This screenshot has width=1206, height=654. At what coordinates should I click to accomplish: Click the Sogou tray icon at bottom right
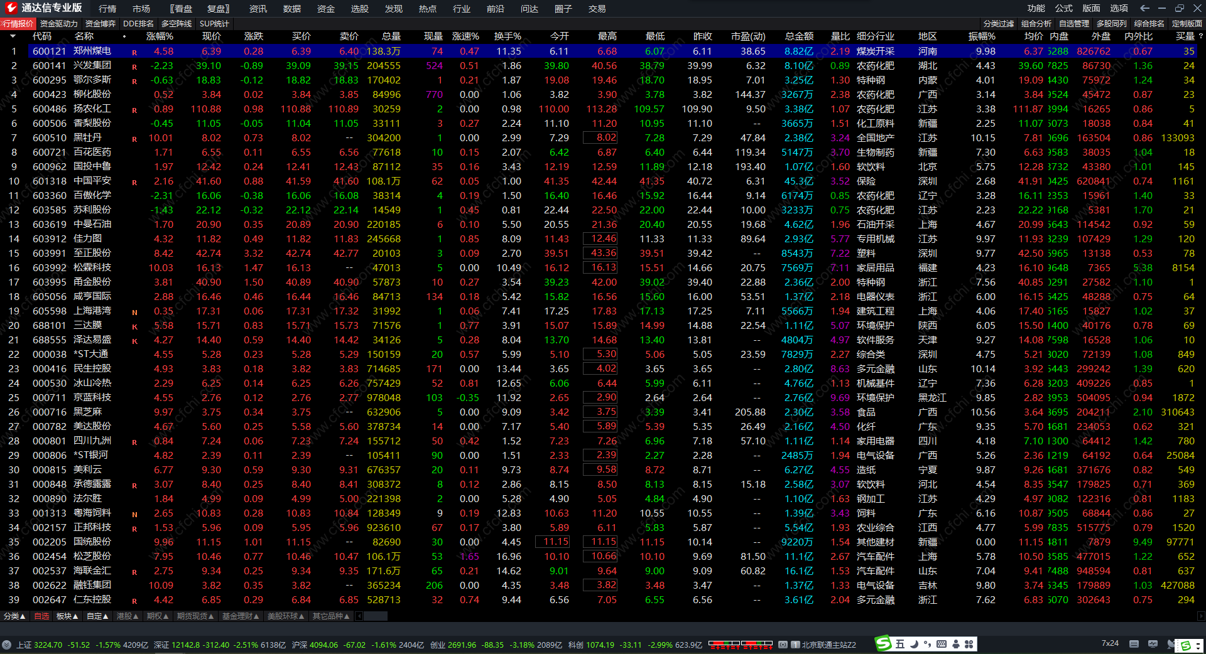[x=1186, y=645]
